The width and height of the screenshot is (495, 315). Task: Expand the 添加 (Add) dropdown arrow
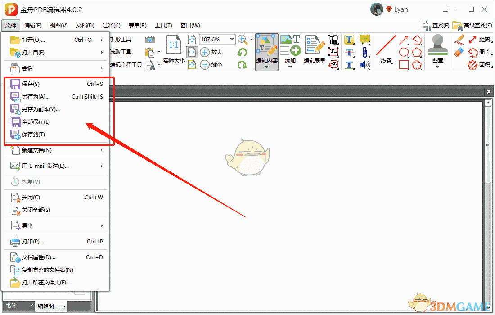coord(290,66)
